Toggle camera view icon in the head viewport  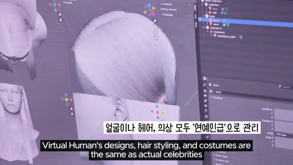point(156,32)
